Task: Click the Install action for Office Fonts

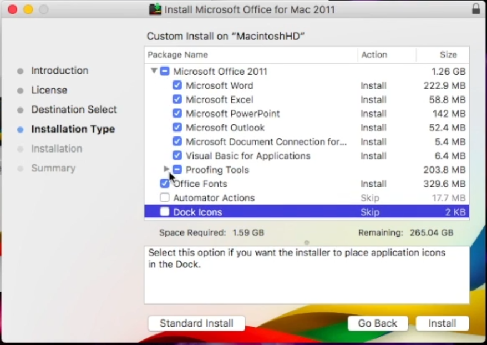Action: (x=373, y=184)
